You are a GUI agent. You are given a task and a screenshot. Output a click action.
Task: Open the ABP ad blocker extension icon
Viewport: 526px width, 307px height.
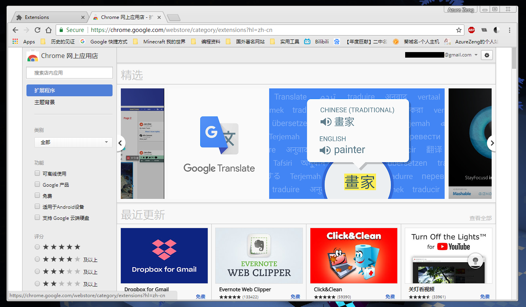tap(472, 30)
